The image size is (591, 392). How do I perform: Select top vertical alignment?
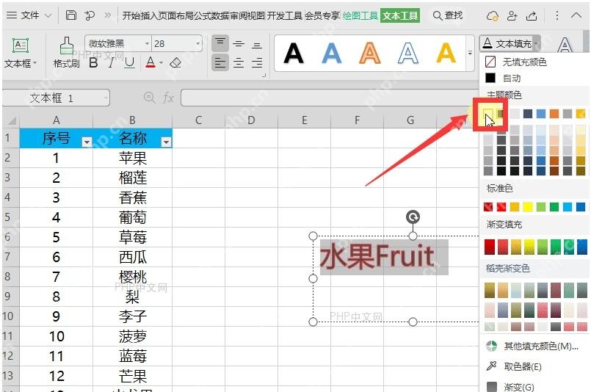coord(220,43)
